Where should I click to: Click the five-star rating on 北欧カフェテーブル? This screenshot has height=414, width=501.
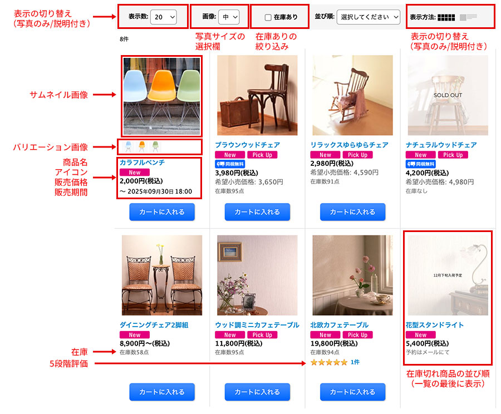(x=329, y=362)
